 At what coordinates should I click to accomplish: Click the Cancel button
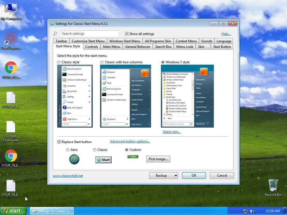tap(222, 176)
